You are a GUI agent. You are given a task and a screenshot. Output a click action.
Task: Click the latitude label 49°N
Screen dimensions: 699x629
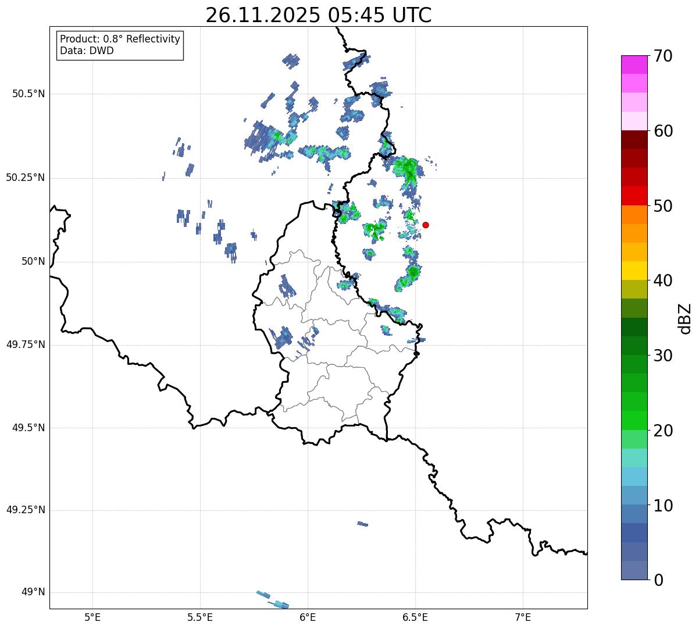(33, 592)
